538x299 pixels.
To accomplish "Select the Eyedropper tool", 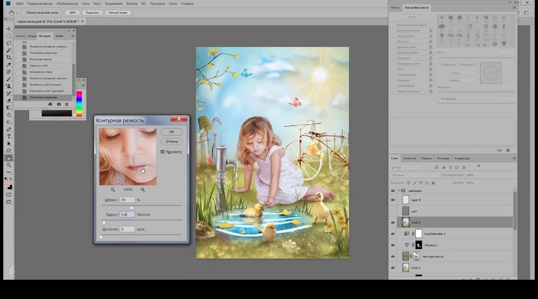I will pos(9,64).
